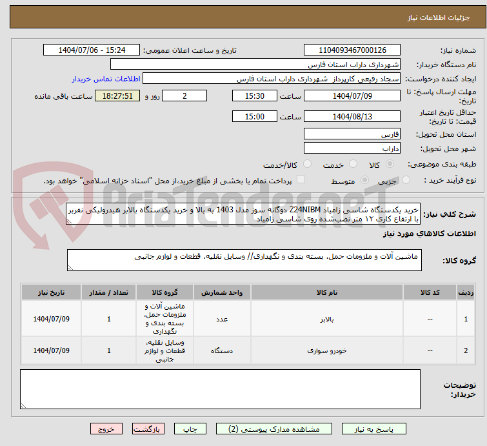Image resolution: width=487 pixels, height=446 pixels.
Task: Click تعداد / مقدار column header
Action: click(x=109, y=292)
